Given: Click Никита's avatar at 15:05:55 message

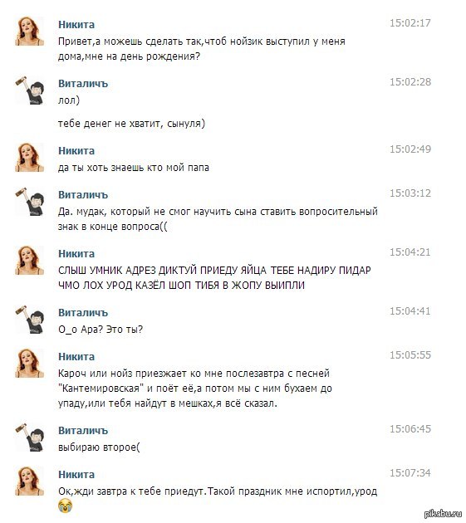Looking at the screenshot, I should (30, 364).
